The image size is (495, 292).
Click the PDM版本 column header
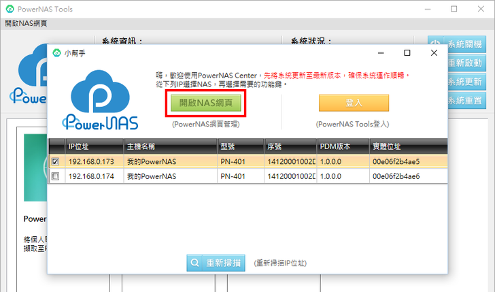coord(343,146)
